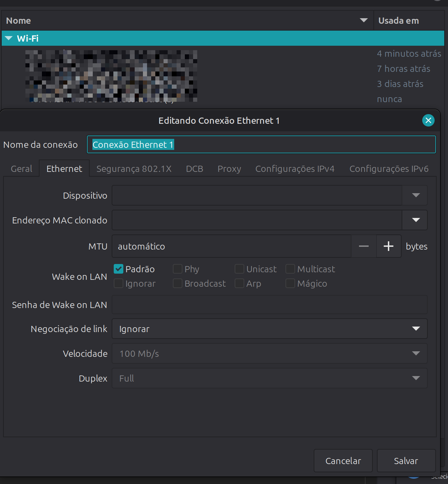Image resolution: width=448 pixels, height=484 pixels.
Task: Expand the Endereço MAC clonado dropdown
Action: pos(416,220)
